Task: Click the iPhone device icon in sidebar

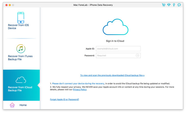Action: click(x=21, y=18)
